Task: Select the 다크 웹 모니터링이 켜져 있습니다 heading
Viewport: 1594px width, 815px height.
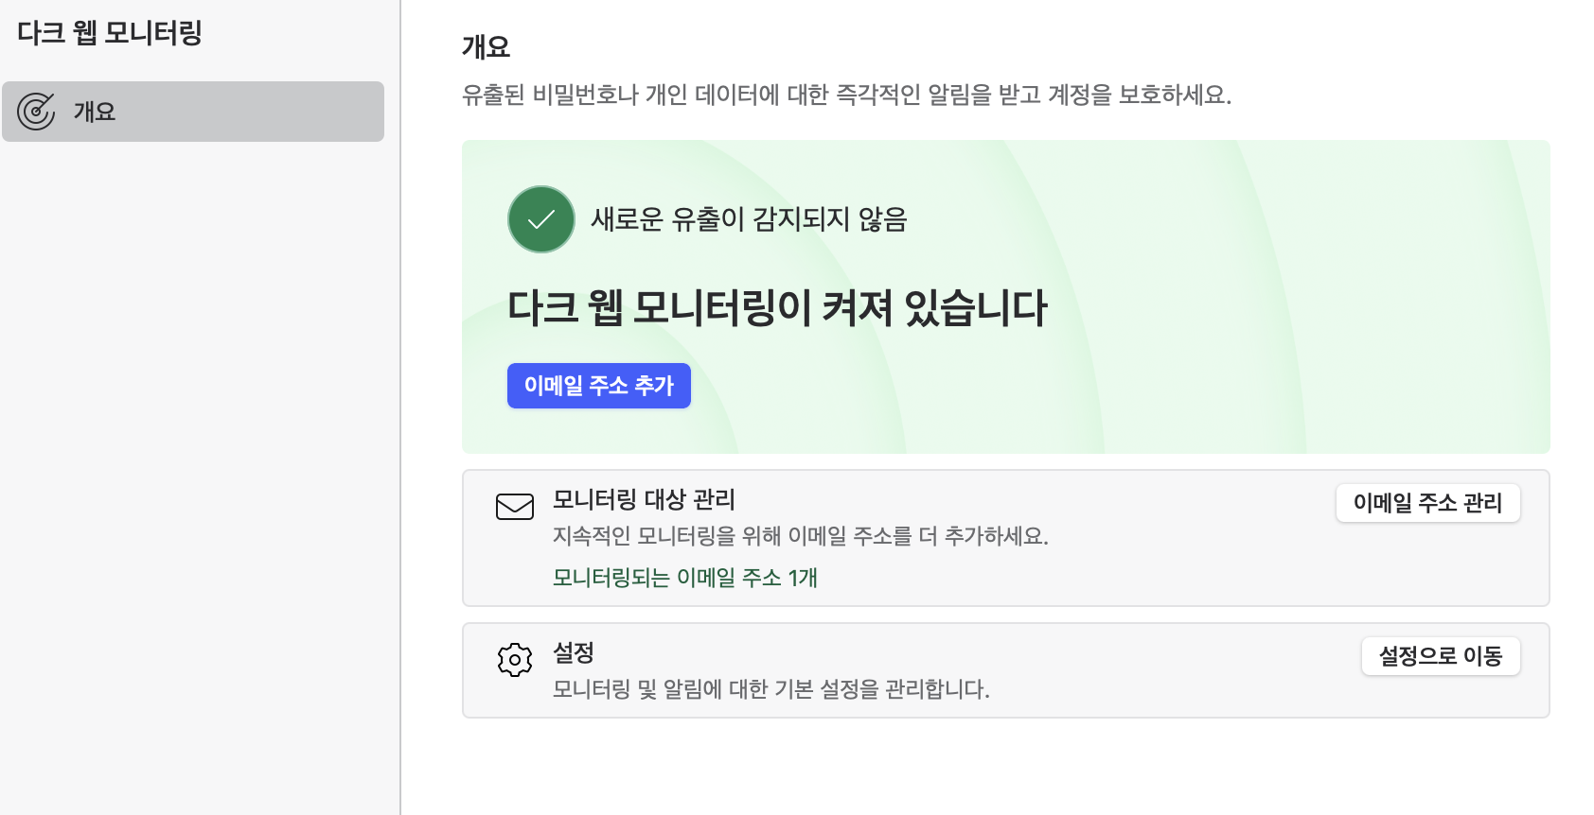Action: pyautogui.click(x=778, y=307)
